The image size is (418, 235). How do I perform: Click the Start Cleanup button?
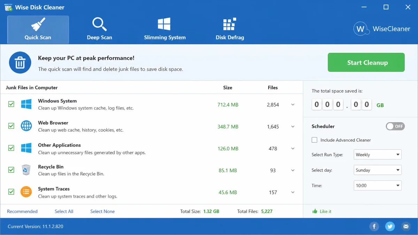366,62
